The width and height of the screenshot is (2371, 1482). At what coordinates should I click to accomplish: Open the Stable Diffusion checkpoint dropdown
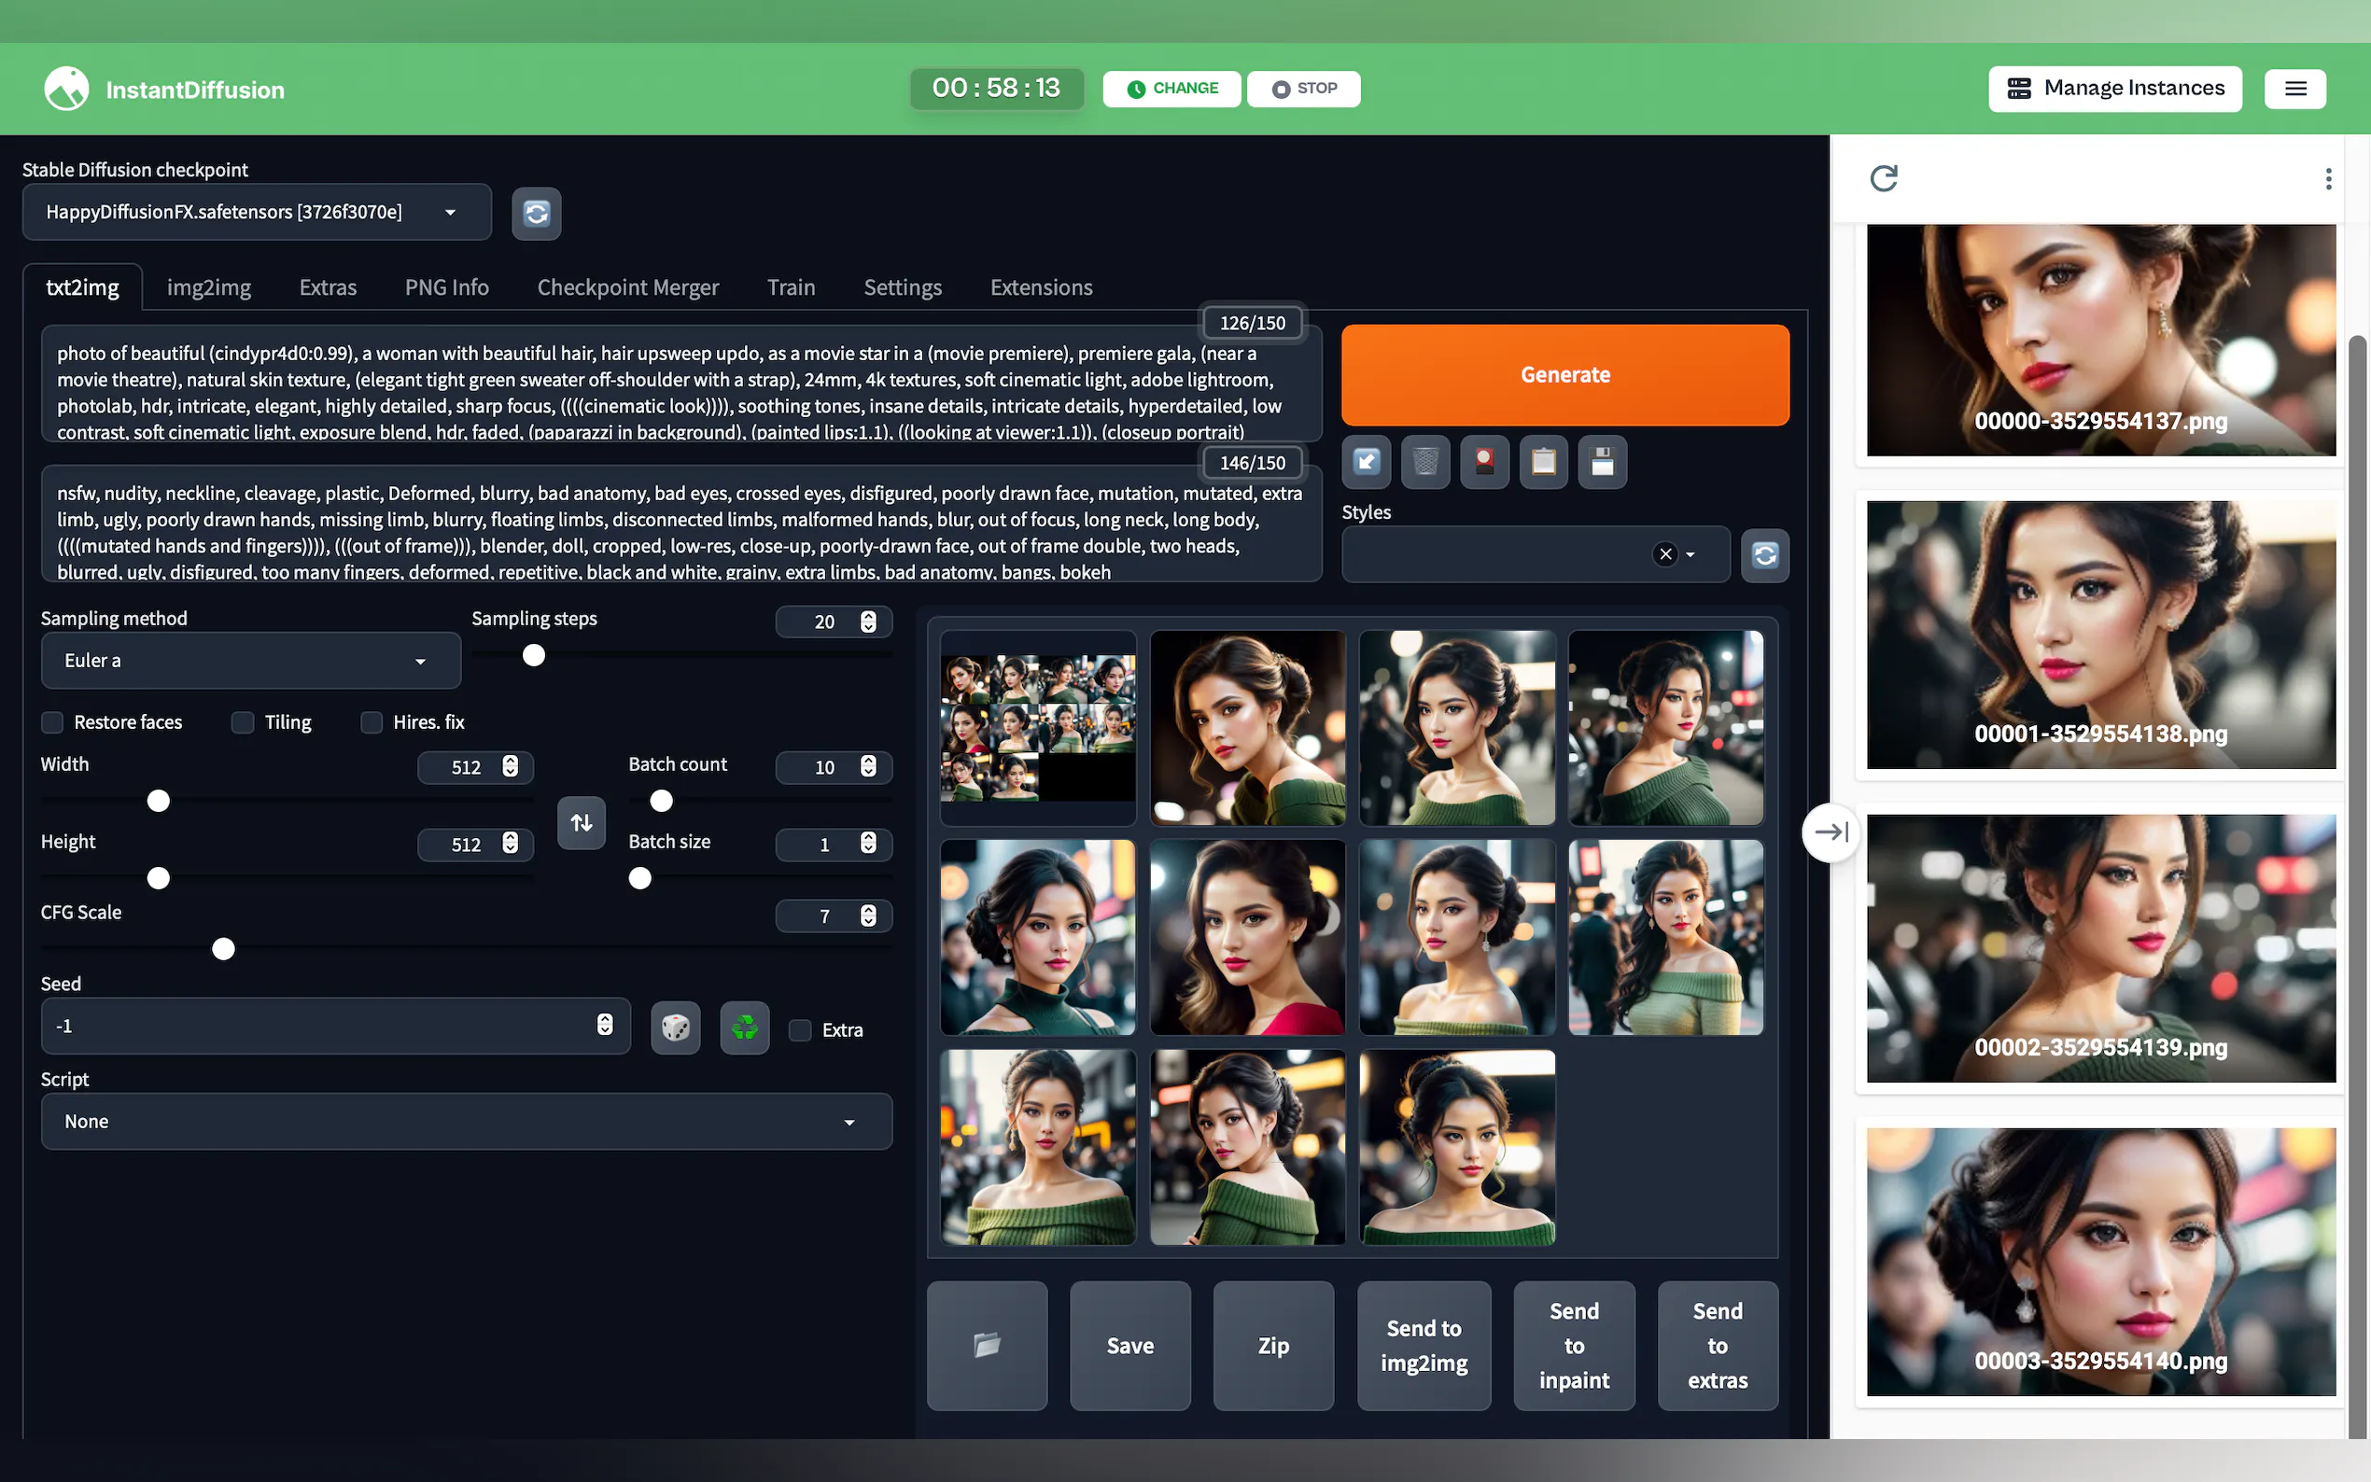point(257,212)
